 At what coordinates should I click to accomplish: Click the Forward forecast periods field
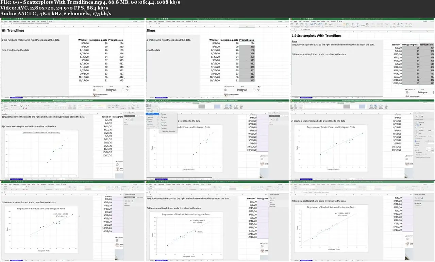(x=429, y=148)
